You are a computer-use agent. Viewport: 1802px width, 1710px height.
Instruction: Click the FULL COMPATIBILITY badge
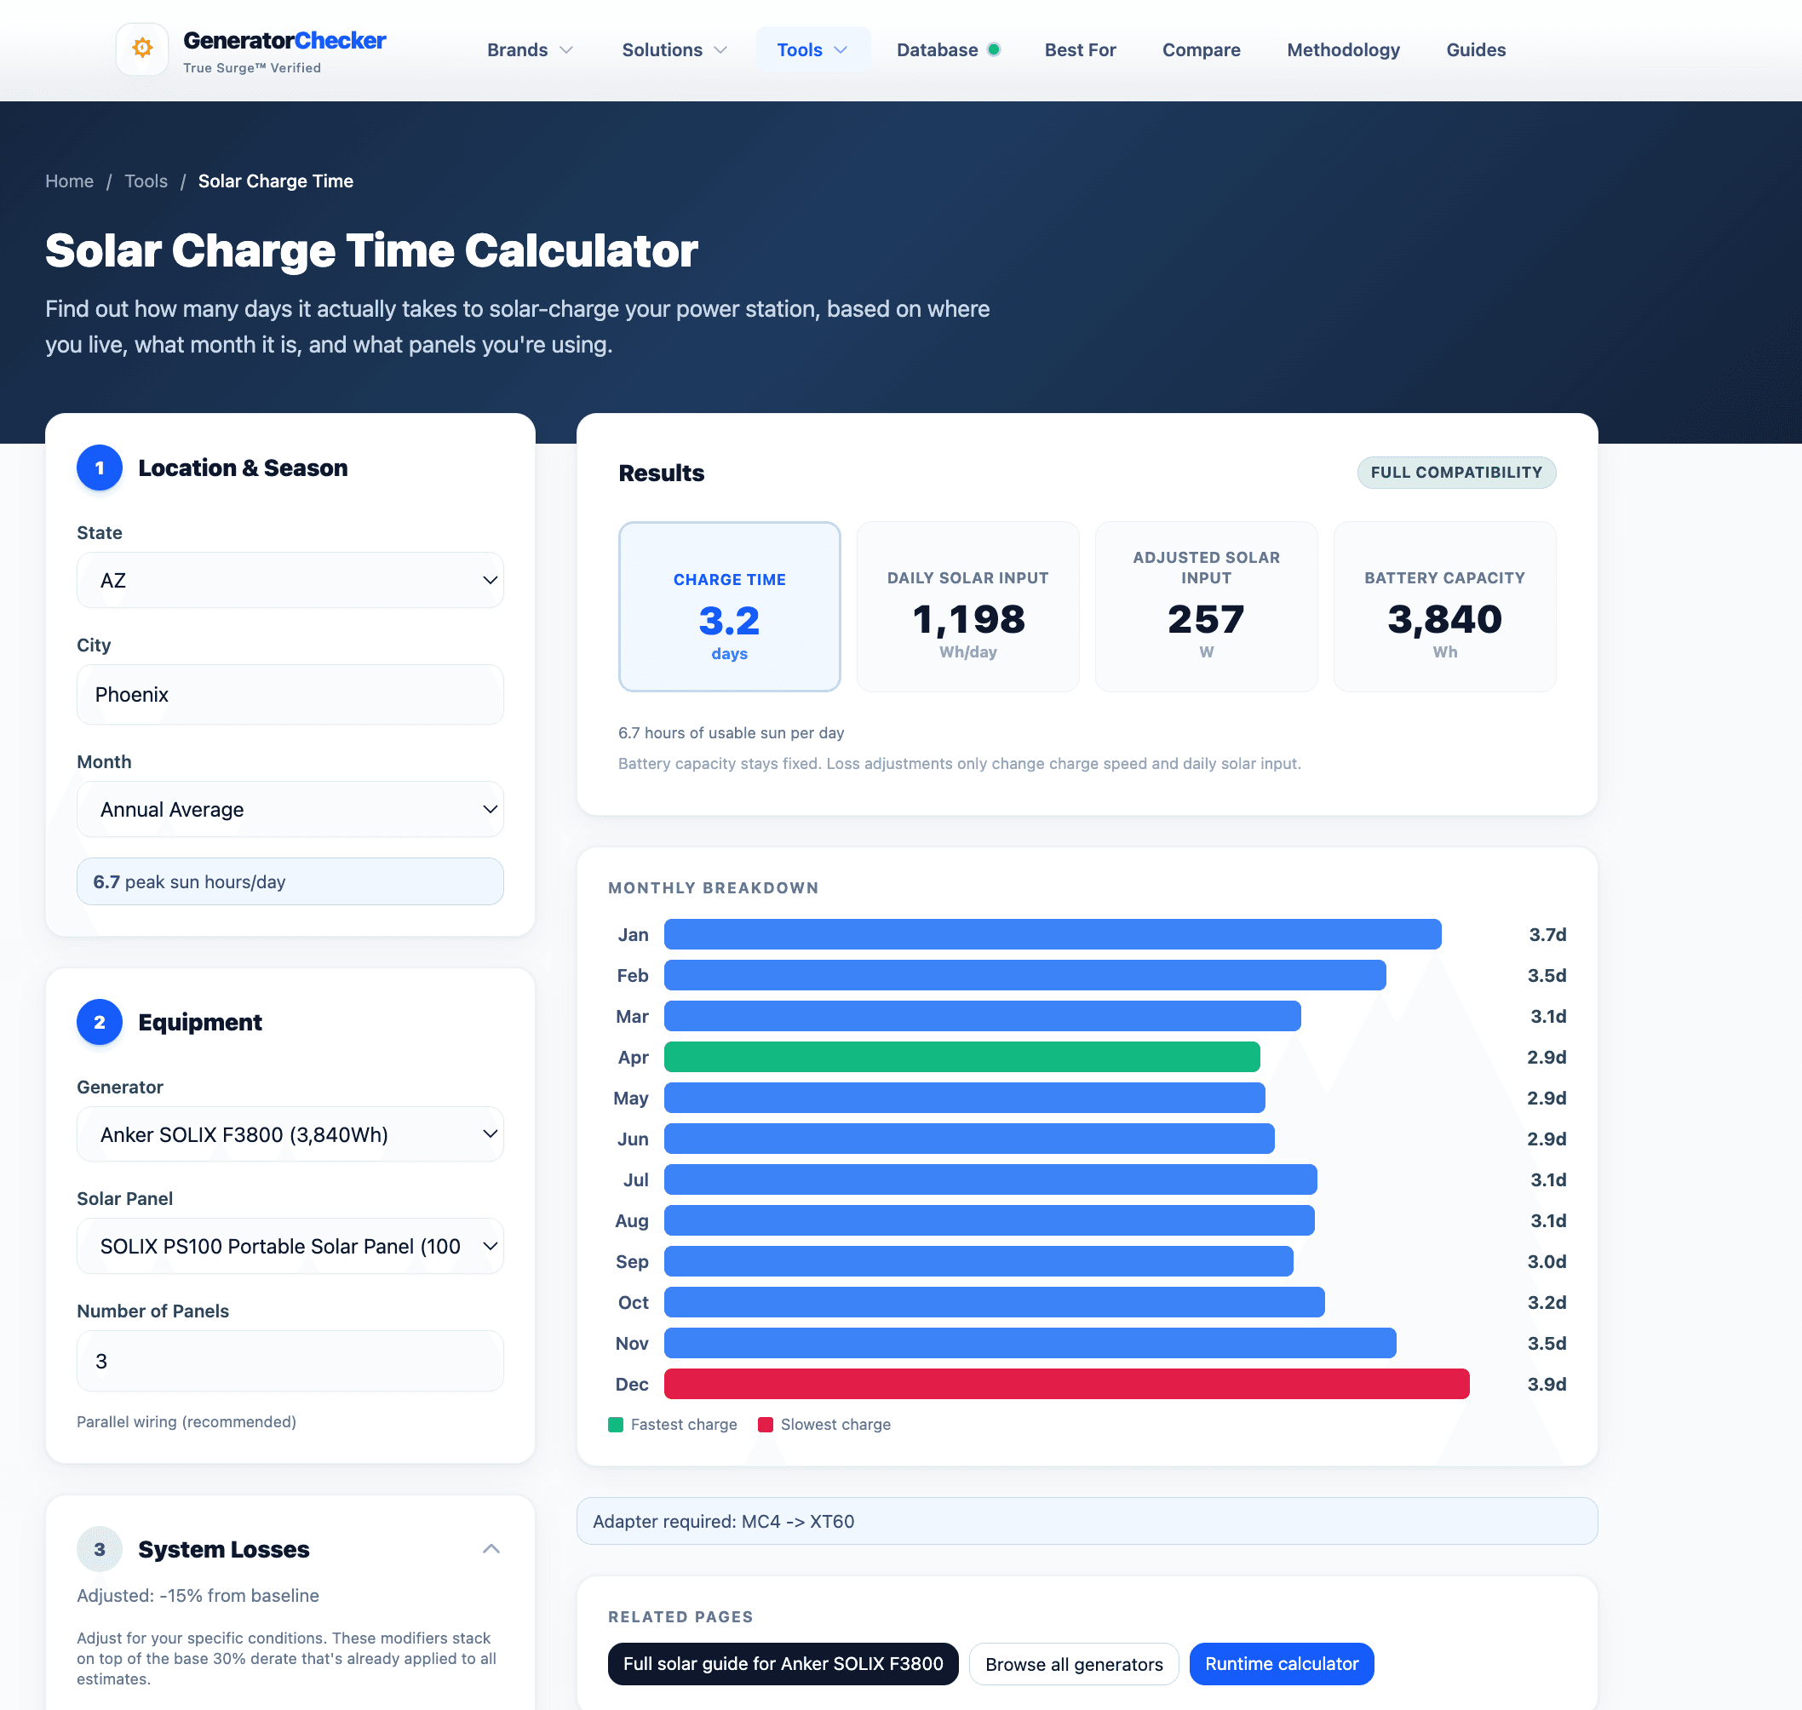1455,472
